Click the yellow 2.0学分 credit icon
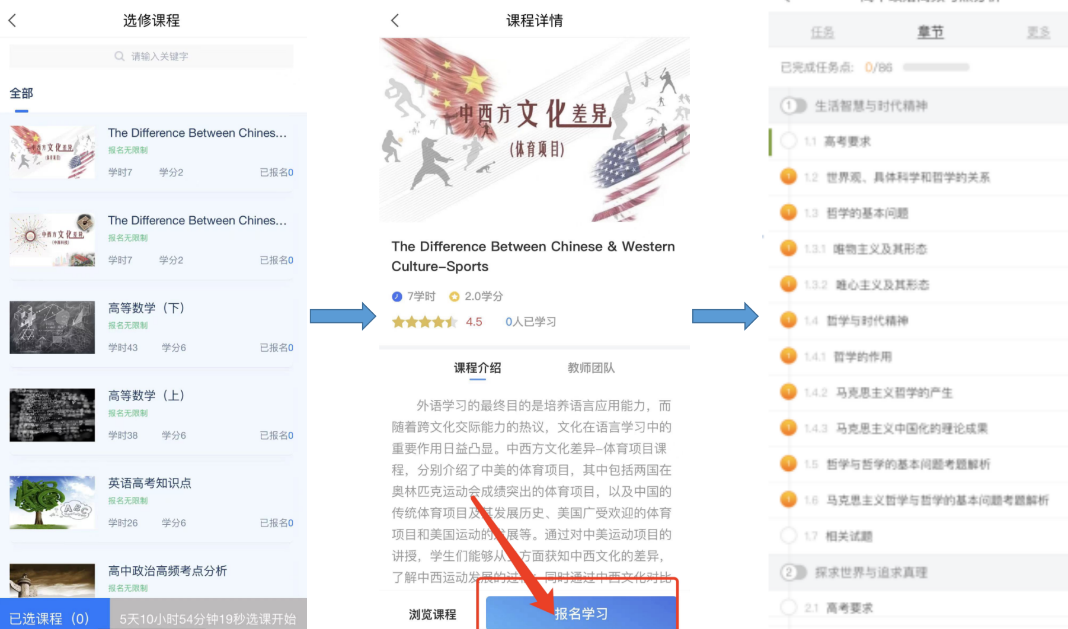 (x=455, y=296)
